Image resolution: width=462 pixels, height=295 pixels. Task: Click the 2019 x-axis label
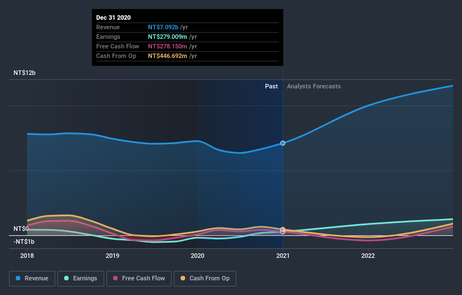tap(113, 256)
